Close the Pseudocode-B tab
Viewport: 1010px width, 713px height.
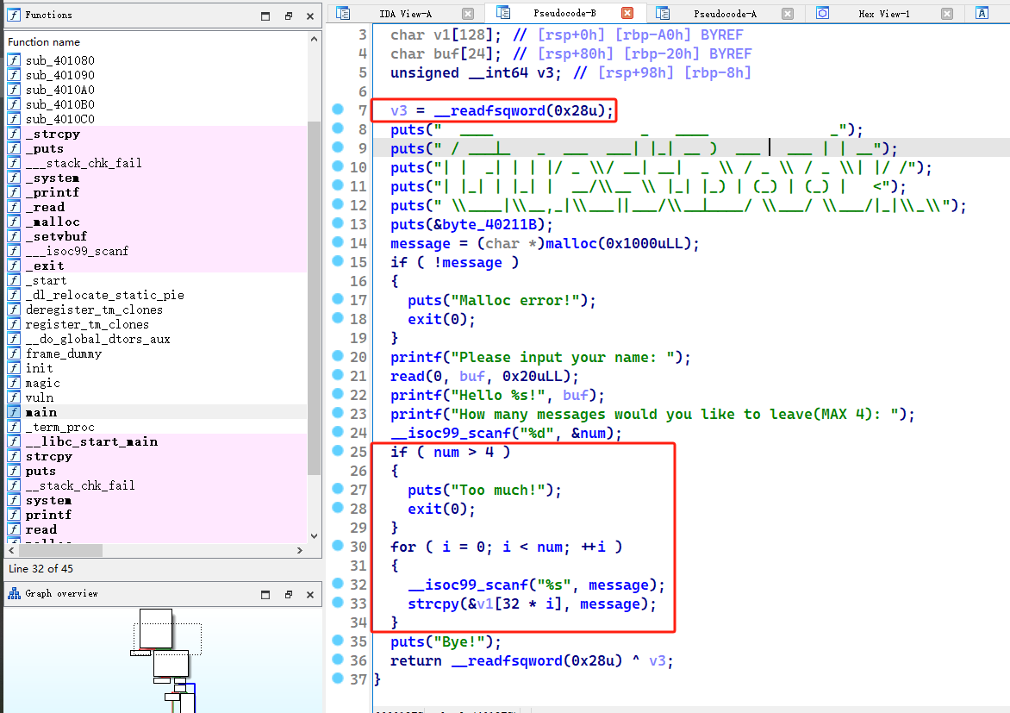[x=627, y=13]
